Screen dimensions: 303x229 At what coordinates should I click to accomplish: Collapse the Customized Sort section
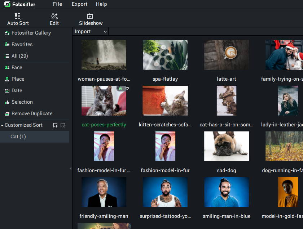tap(2, 126)
